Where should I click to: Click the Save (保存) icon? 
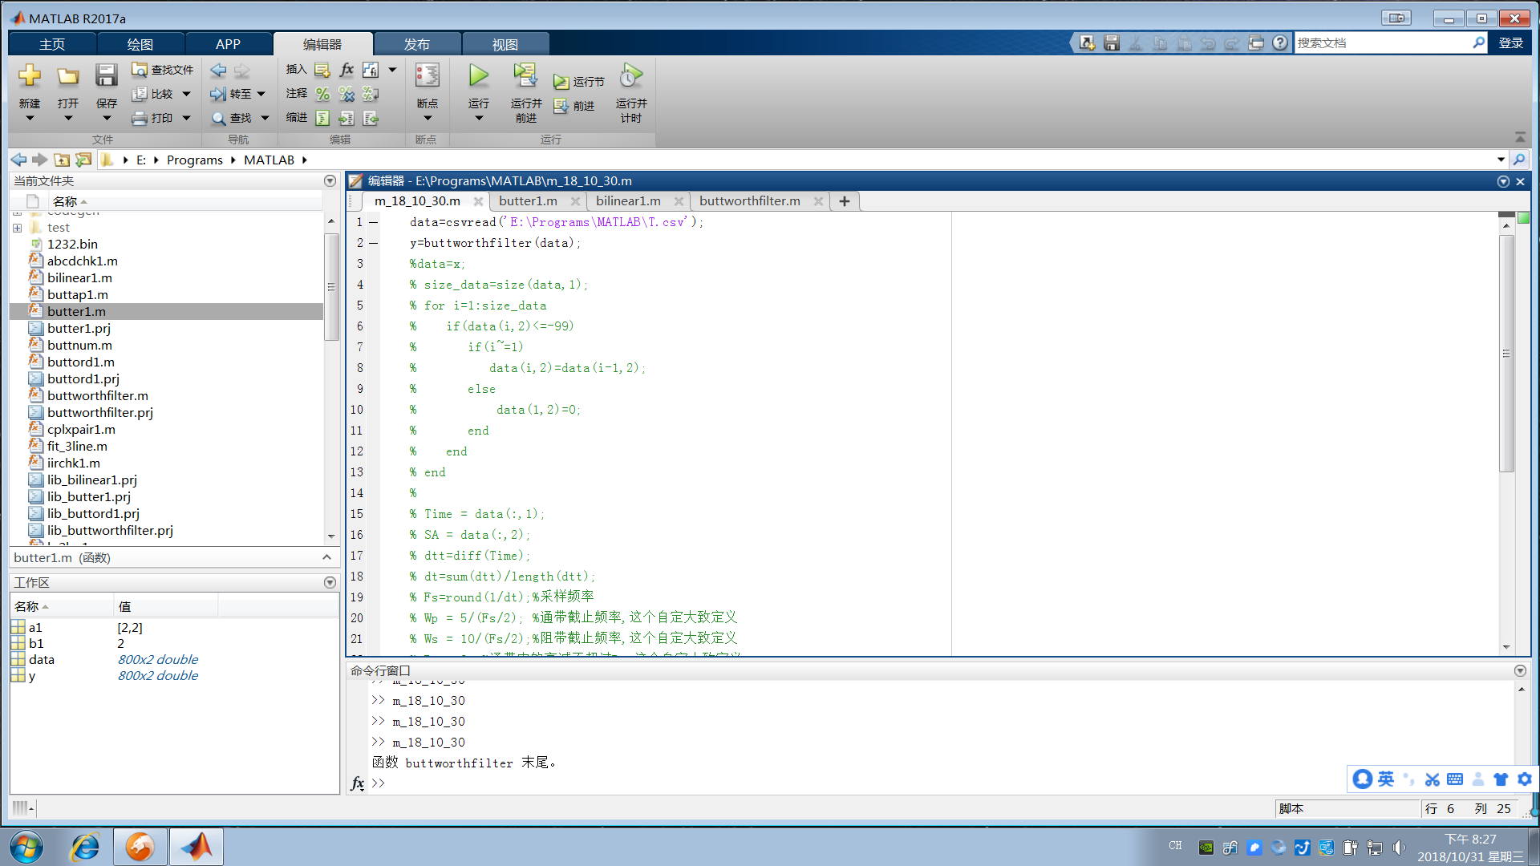click(106, 76)
